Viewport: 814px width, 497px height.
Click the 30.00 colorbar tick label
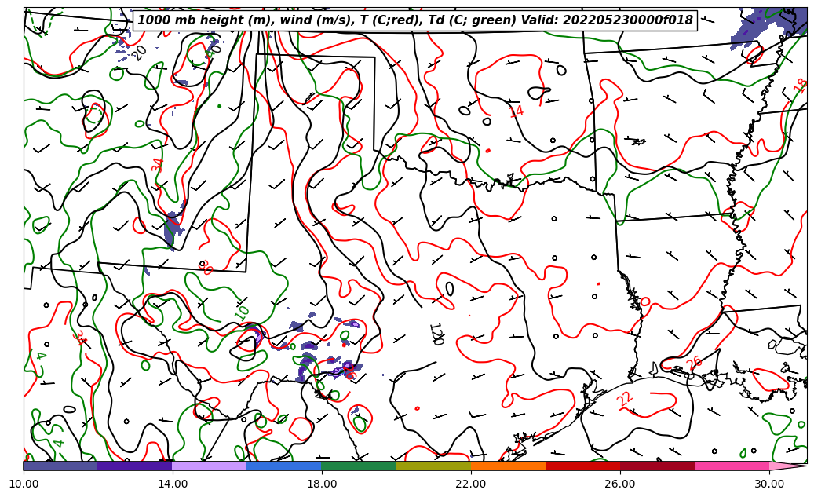coord(769,484)
